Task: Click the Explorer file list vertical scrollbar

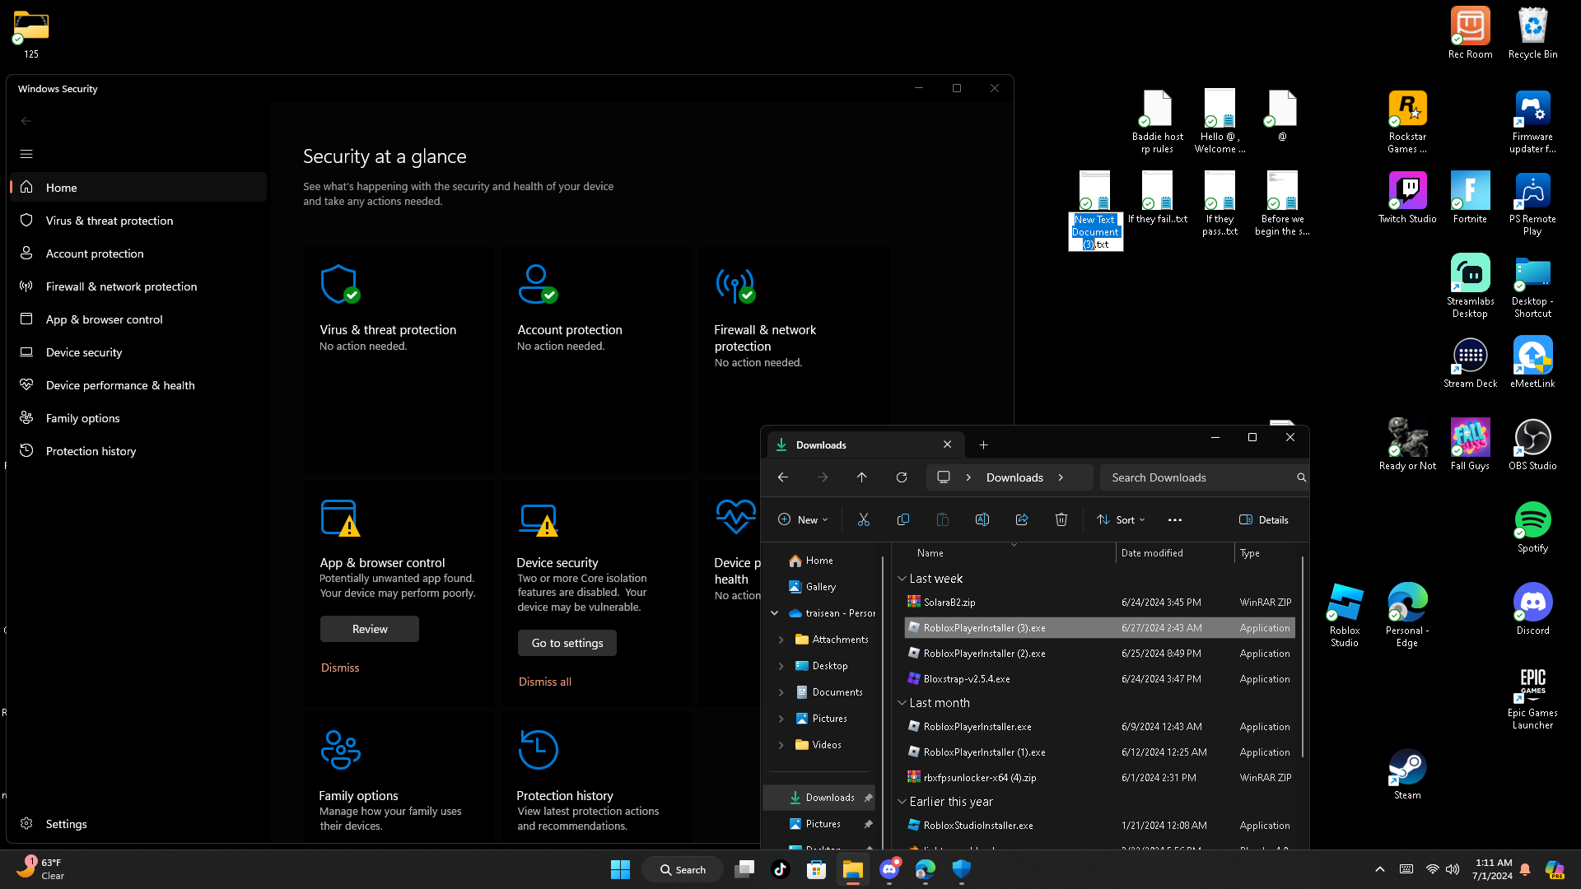Action: click(x=1303, y=657)
